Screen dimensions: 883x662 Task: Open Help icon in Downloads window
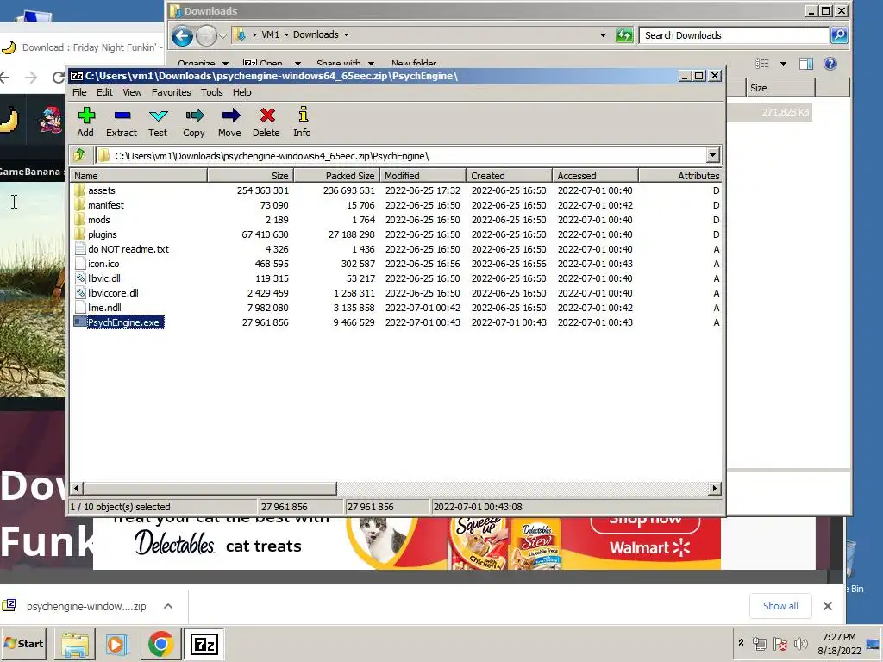830,64
